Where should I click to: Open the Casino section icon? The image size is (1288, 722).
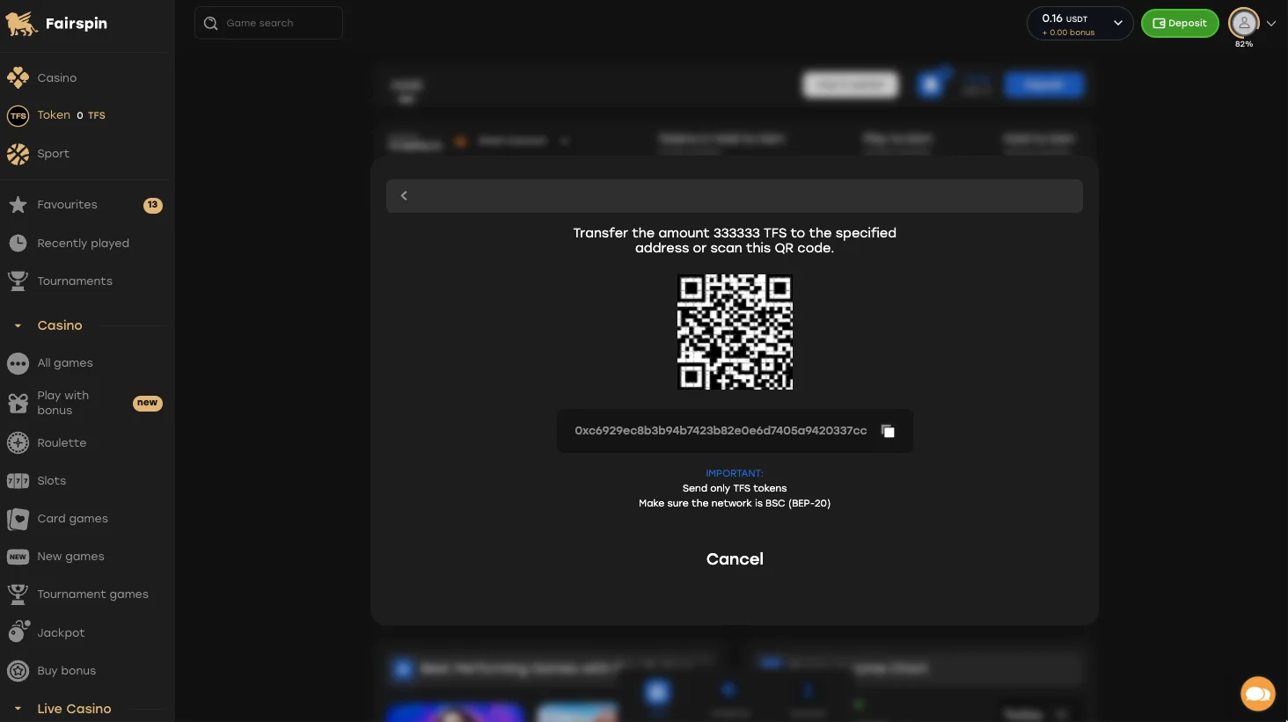18,77
